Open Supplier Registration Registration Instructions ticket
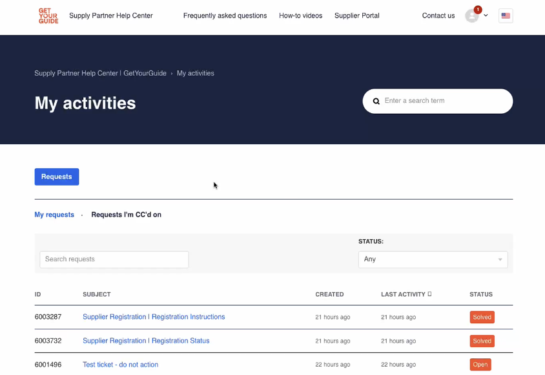The height and width of the screenshot is (375, 545). tap(154, 317)
